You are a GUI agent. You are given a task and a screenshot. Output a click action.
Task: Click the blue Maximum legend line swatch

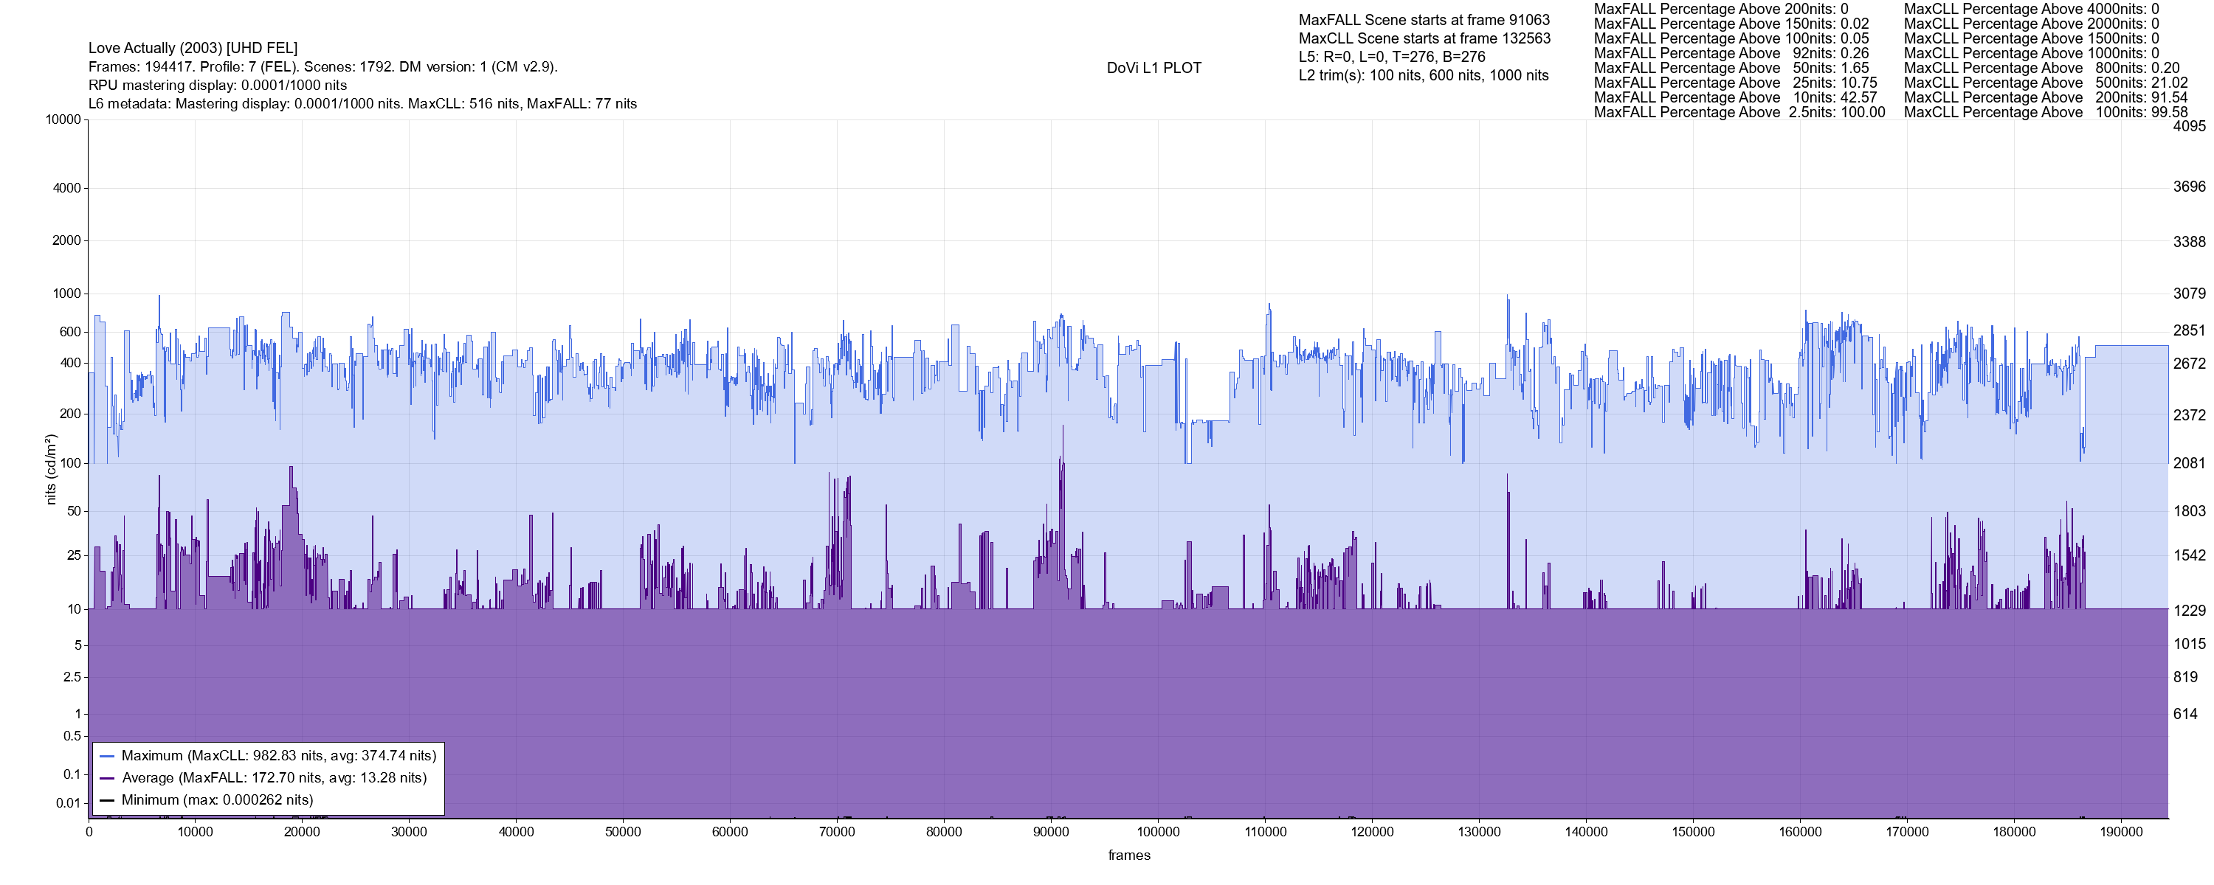tap(106, 756)
